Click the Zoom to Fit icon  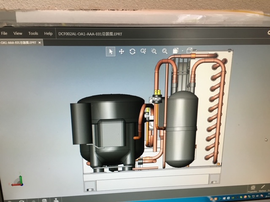coord(165,51)
